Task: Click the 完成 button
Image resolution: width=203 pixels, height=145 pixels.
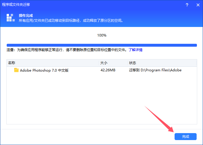Action: coord(185,137)
